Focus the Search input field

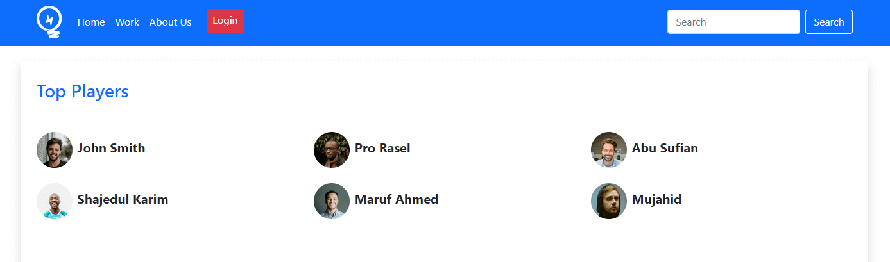coord(733,22)
